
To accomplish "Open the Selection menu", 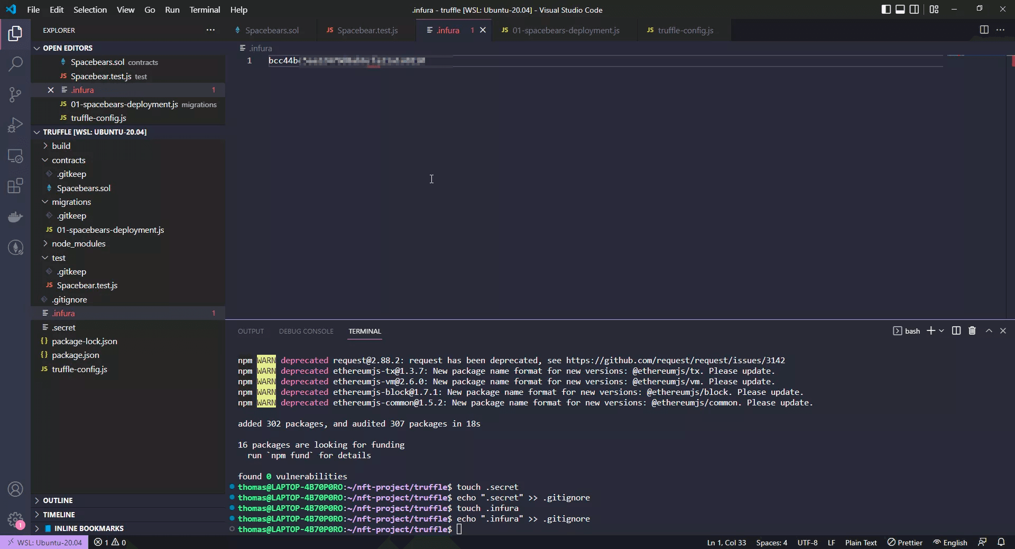I will (90, 10).
